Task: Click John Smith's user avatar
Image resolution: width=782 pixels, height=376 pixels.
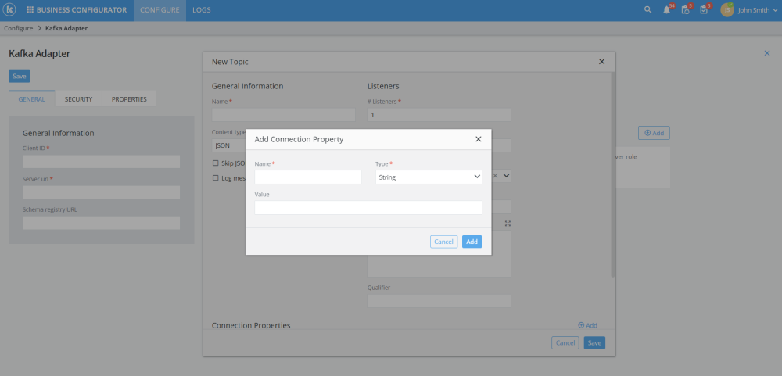Action: click(727, 10)
